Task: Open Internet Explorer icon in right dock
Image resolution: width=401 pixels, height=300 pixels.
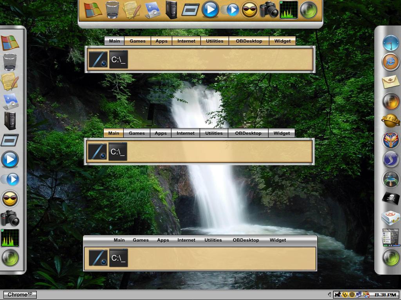Action: pos(390,62)
